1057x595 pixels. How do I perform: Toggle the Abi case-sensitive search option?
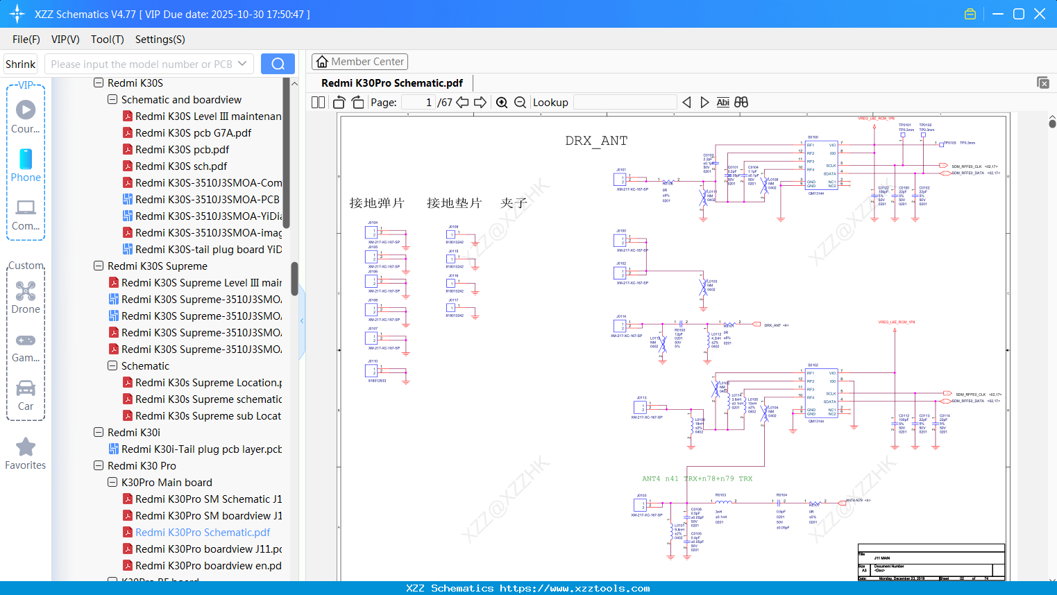722,102
